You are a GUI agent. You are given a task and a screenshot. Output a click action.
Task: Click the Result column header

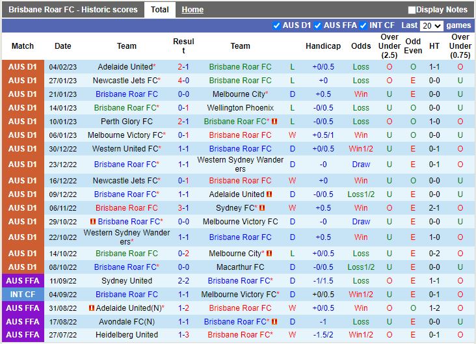point(183,46)
